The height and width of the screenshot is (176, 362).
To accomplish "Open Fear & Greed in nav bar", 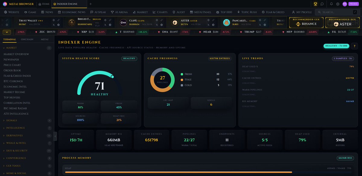I will (273, 12).
